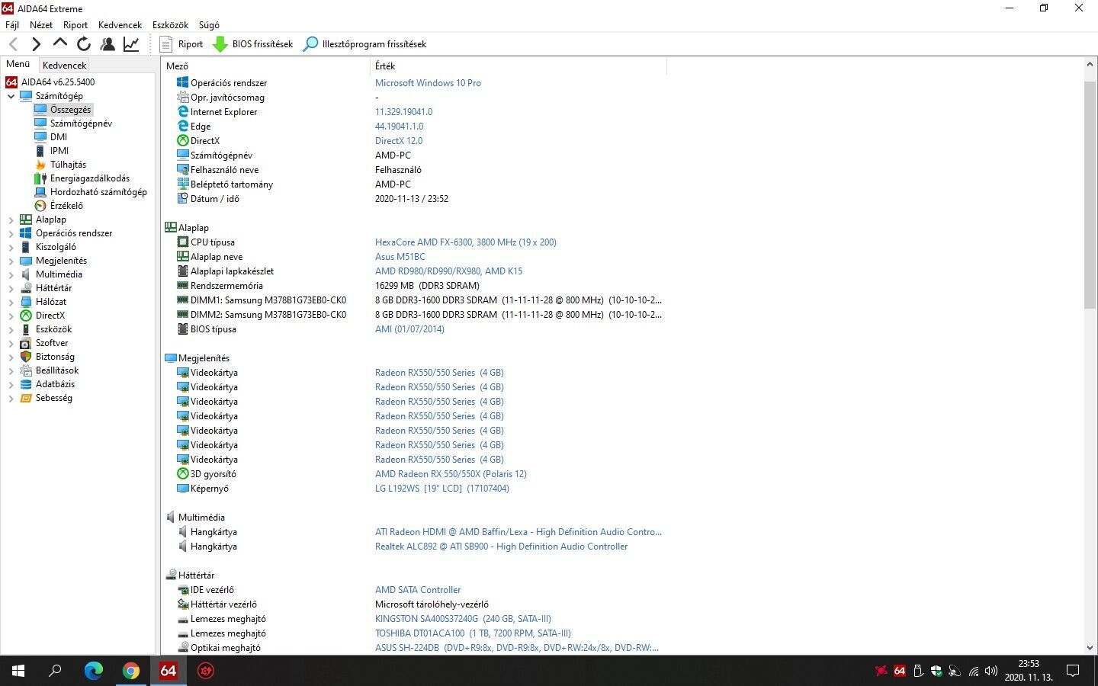This screenshot has height=686, width=1098.
Task: Open AMI (01/07/2014) BIOS link
Action: [409, 329]
